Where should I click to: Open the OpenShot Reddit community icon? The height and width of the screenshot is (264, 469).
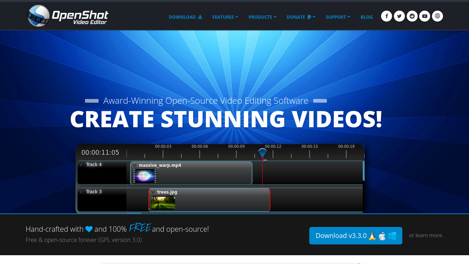point(412,16)
